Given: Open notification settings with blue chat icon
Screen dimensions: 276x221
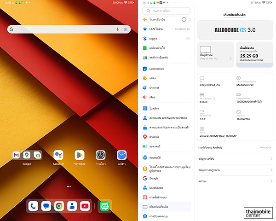Looking at the screenshot, I should click(x=166, y=87).
